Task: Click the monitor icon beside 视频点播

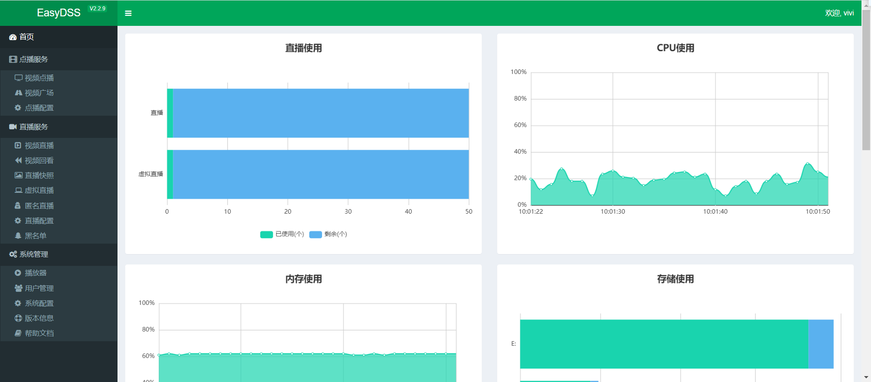Action: (18, 78)
